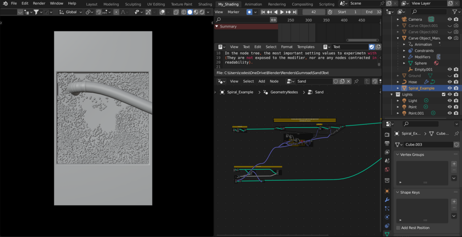
Task: Toggle auto-keying record button
Action: point(249,12)
